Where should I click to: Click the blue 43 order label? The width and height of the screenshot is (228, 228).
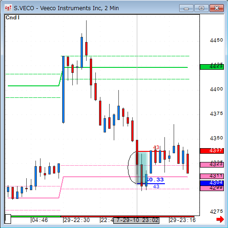[156, 186]
